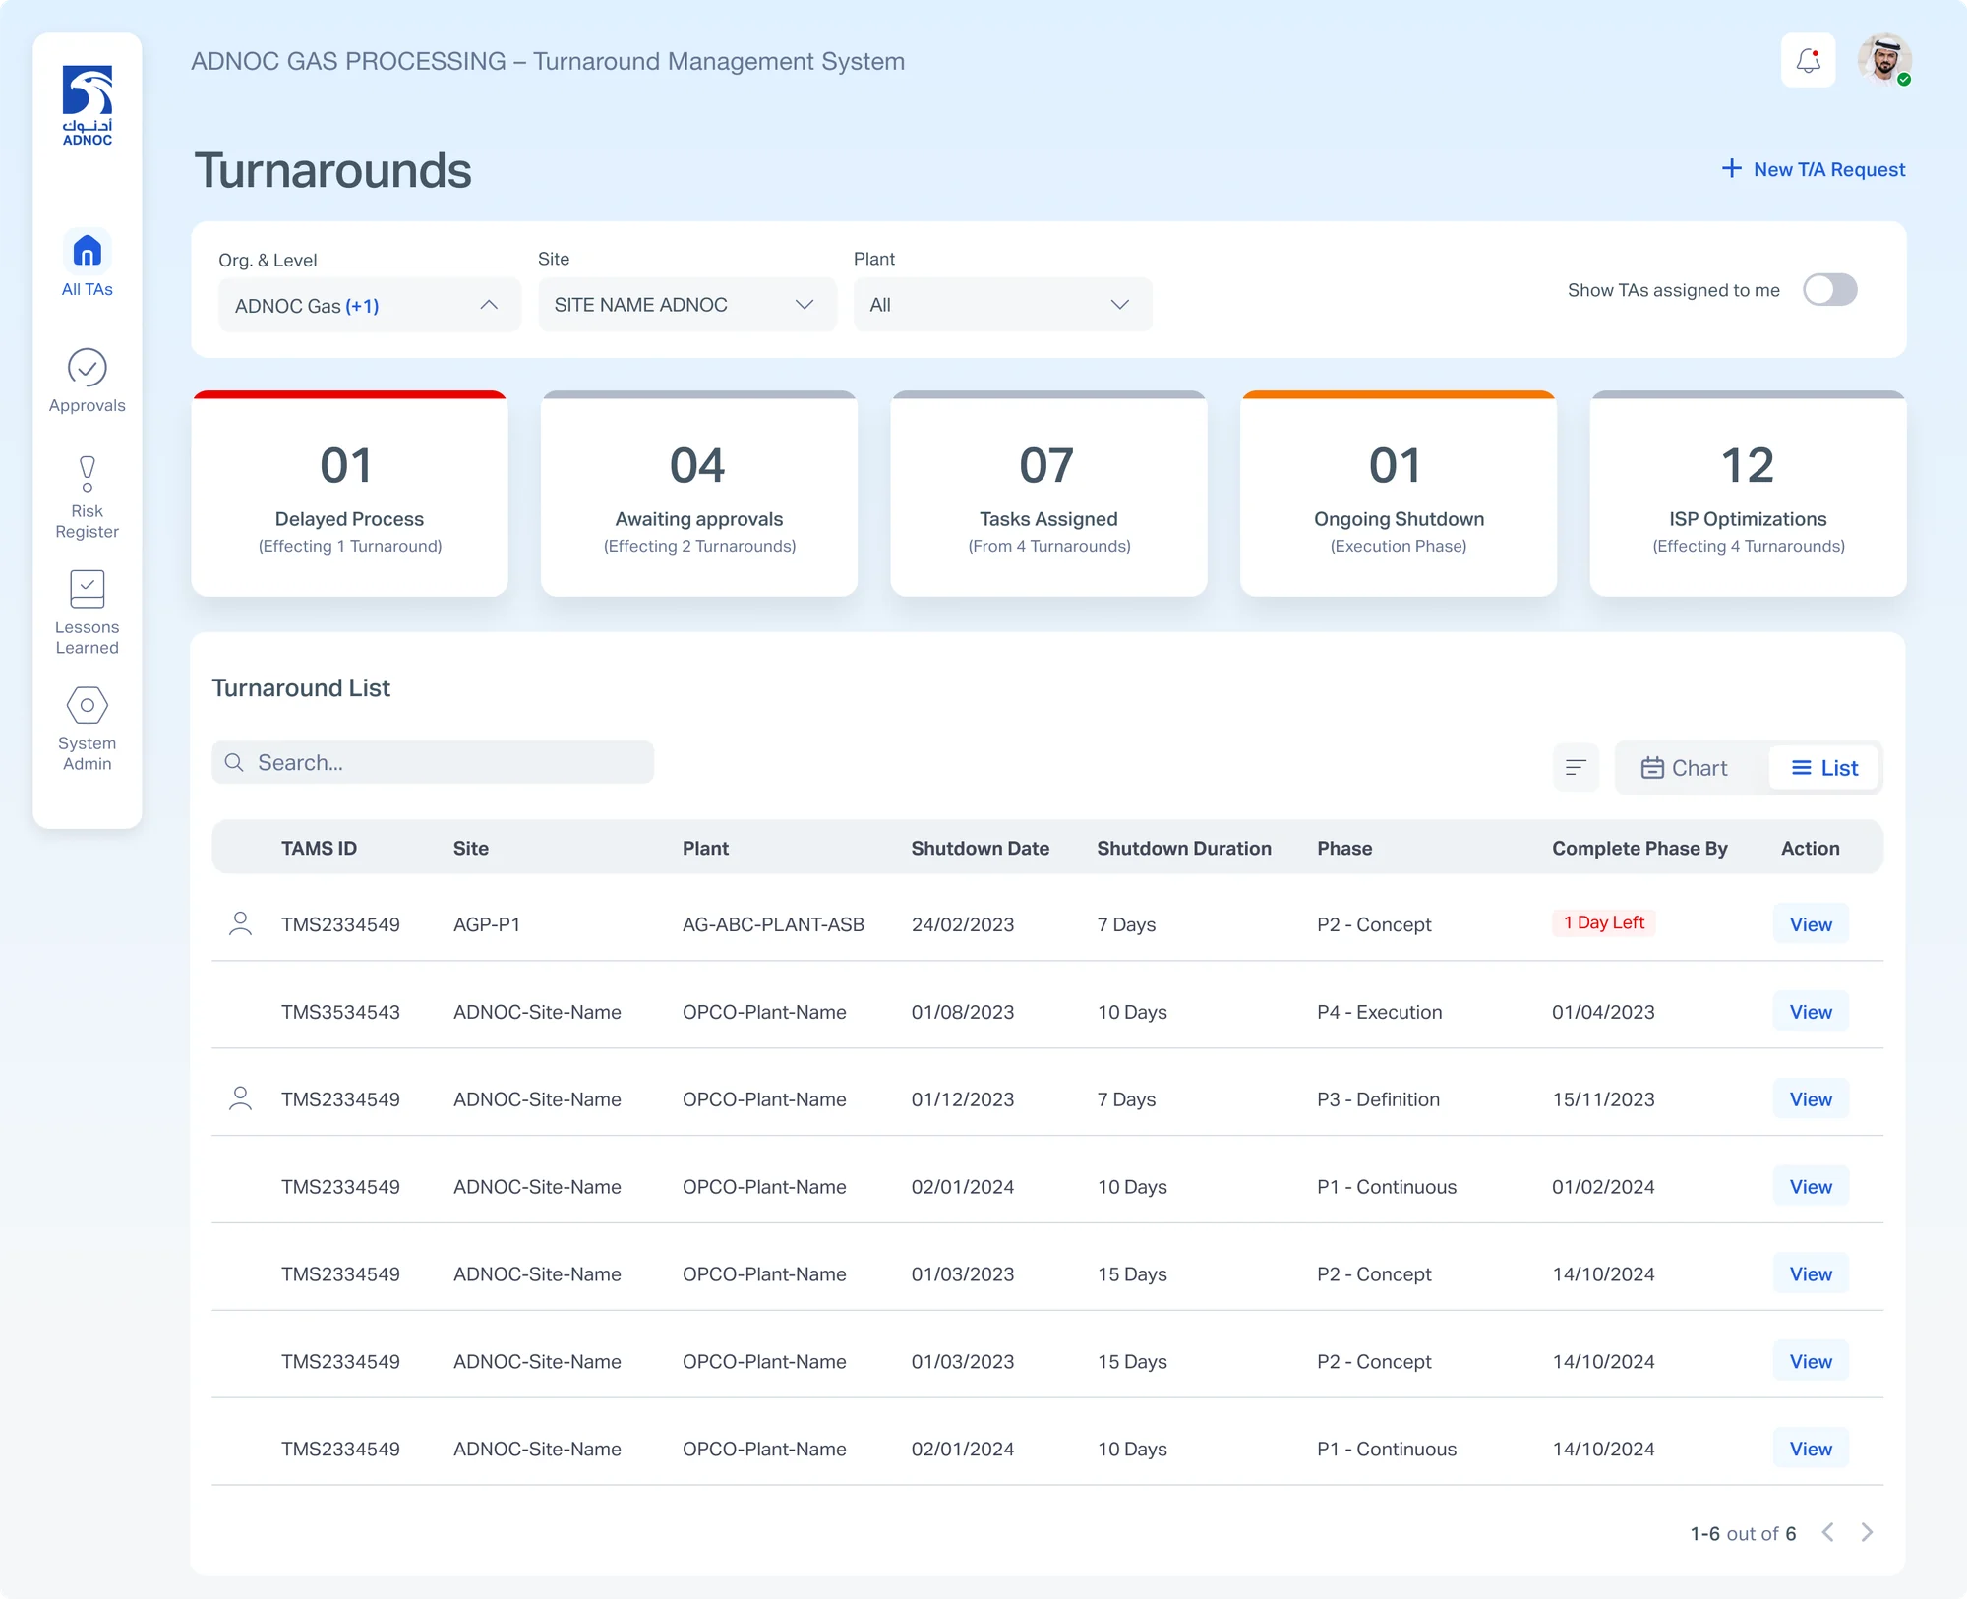Click TAMS ID column header
The height and width of the screenshot is (1599, 1967).
point(319,848)
